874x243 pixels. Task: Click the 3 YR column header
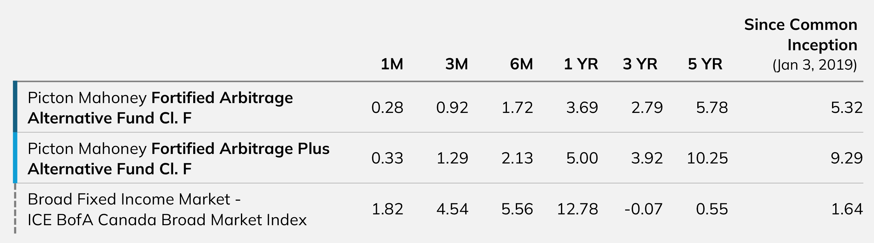[640, 64]
